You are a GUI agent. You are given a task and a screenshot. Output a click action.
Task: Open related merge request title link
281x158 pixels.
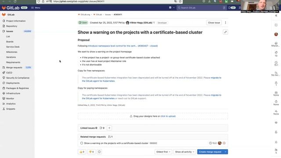coord(116,144)
